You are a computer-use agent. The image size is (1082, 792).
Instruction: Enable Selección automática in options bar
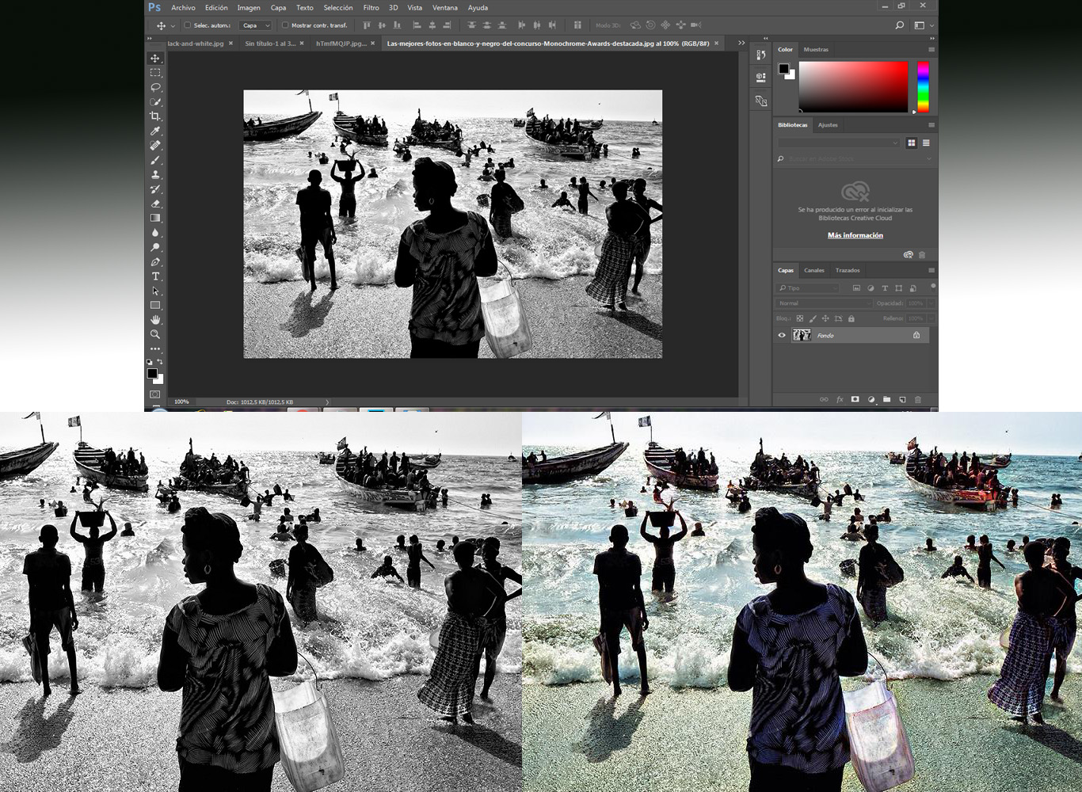point(186,25)
